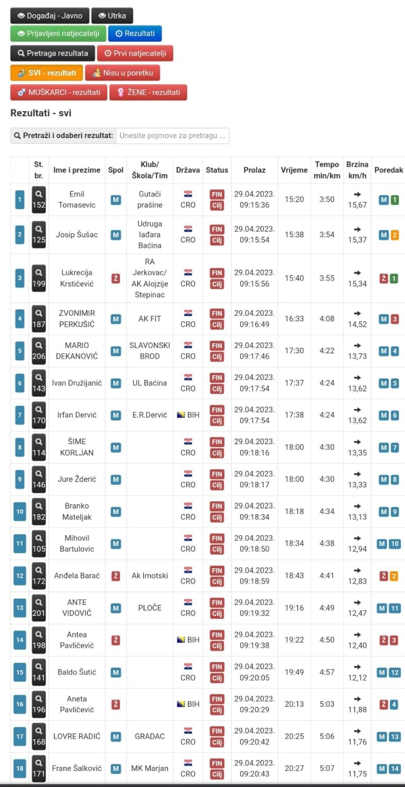This screenshot has width=405, height=787.
Task: View Prijavljeni natjecatelji list
Action: click(x=58, y=33)
